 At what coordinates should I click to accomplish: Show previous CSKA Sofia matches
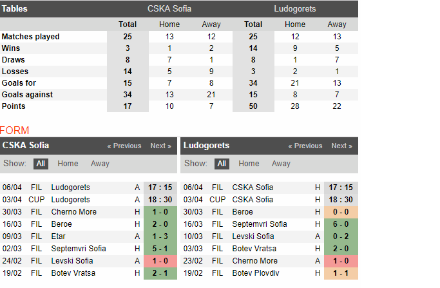(x=124, y=146)
